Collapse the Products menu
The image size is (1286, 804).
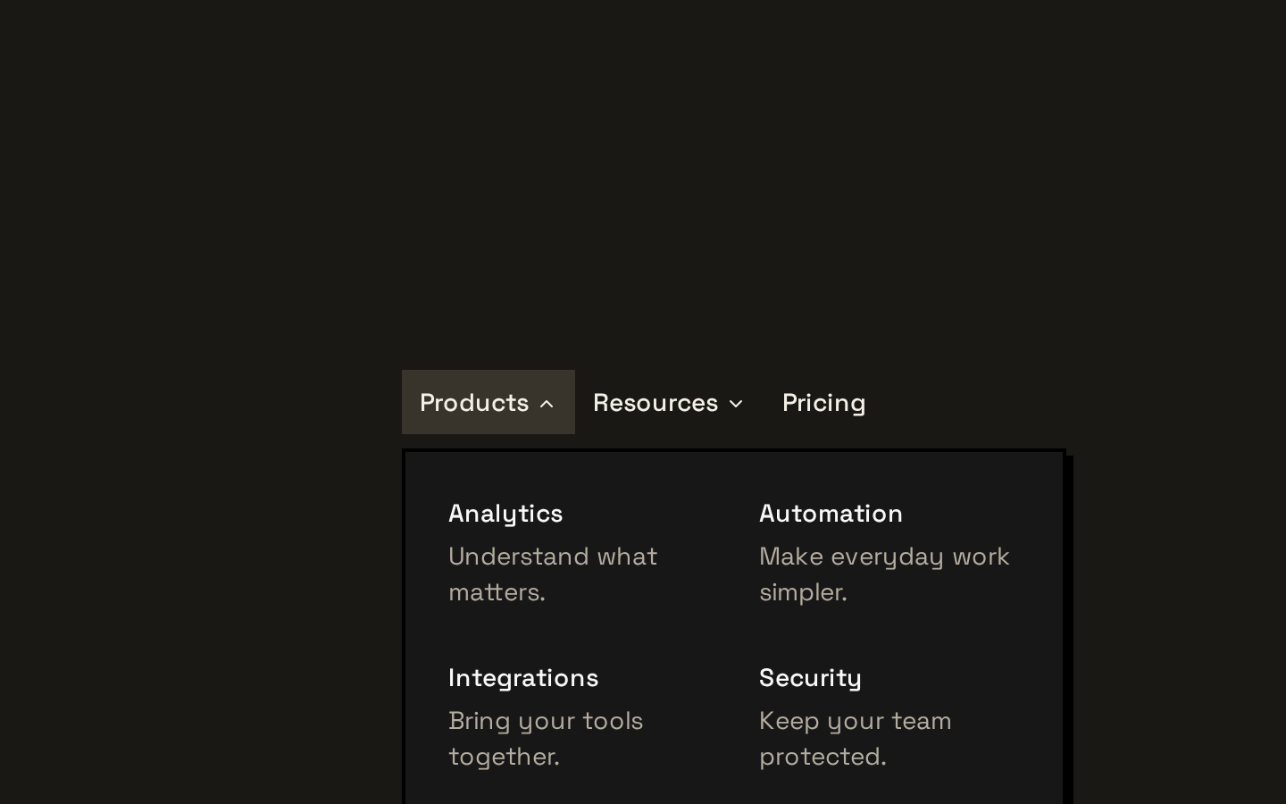click(x=488, y=402)
